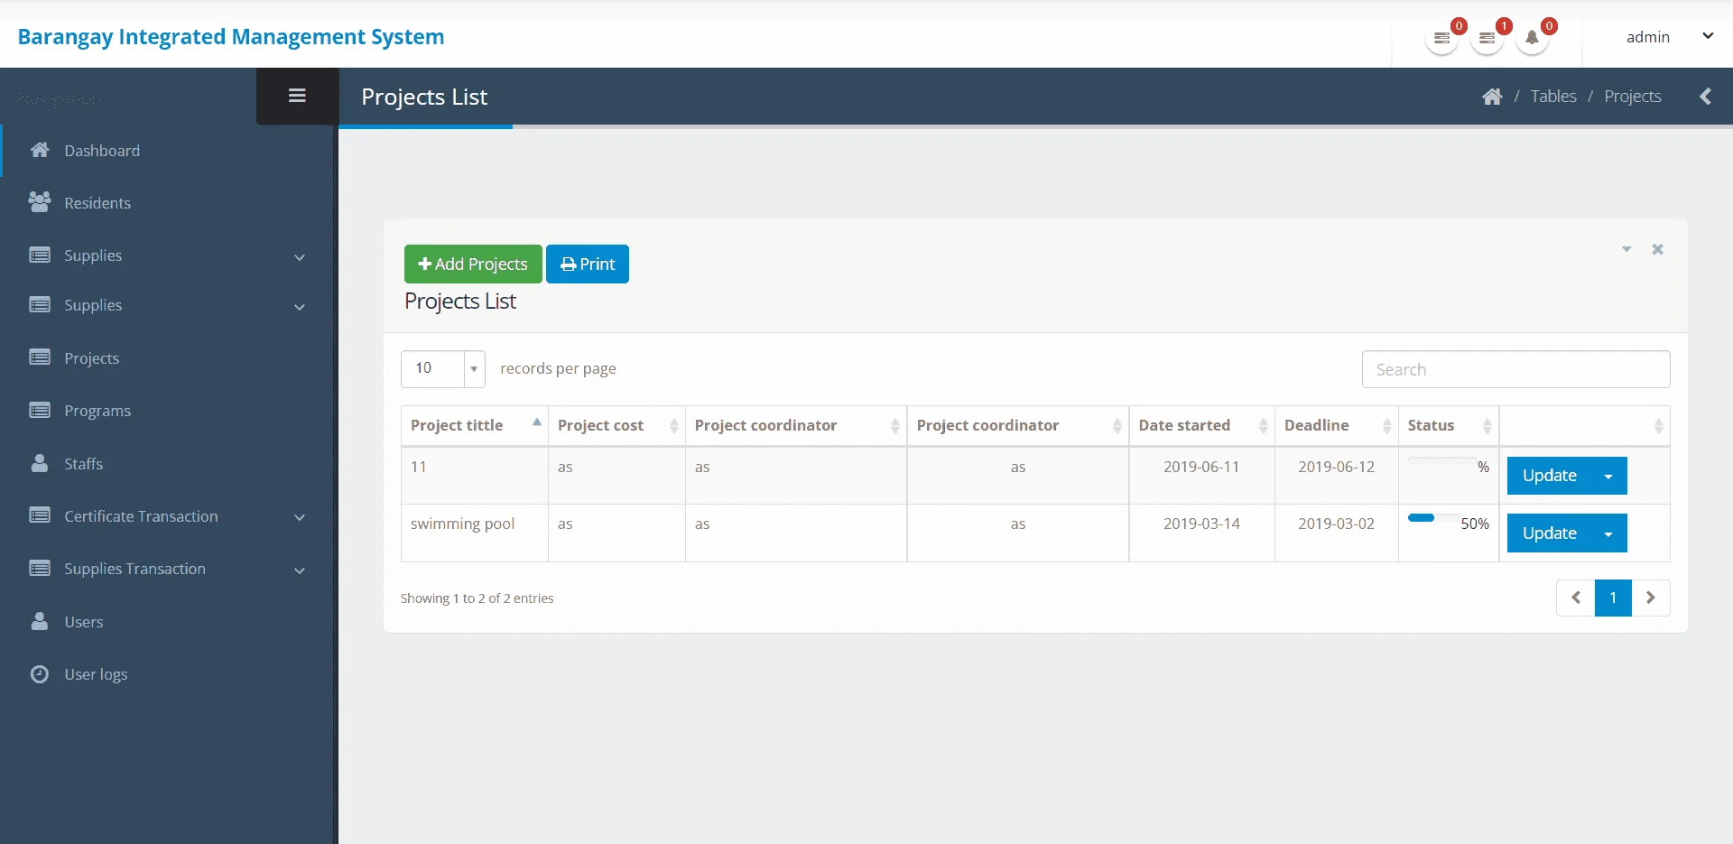Click the home breadcrumb icon
The height and width of the screenshot is (844, 1733).
pyautogui.click(x=1492, y=97)
